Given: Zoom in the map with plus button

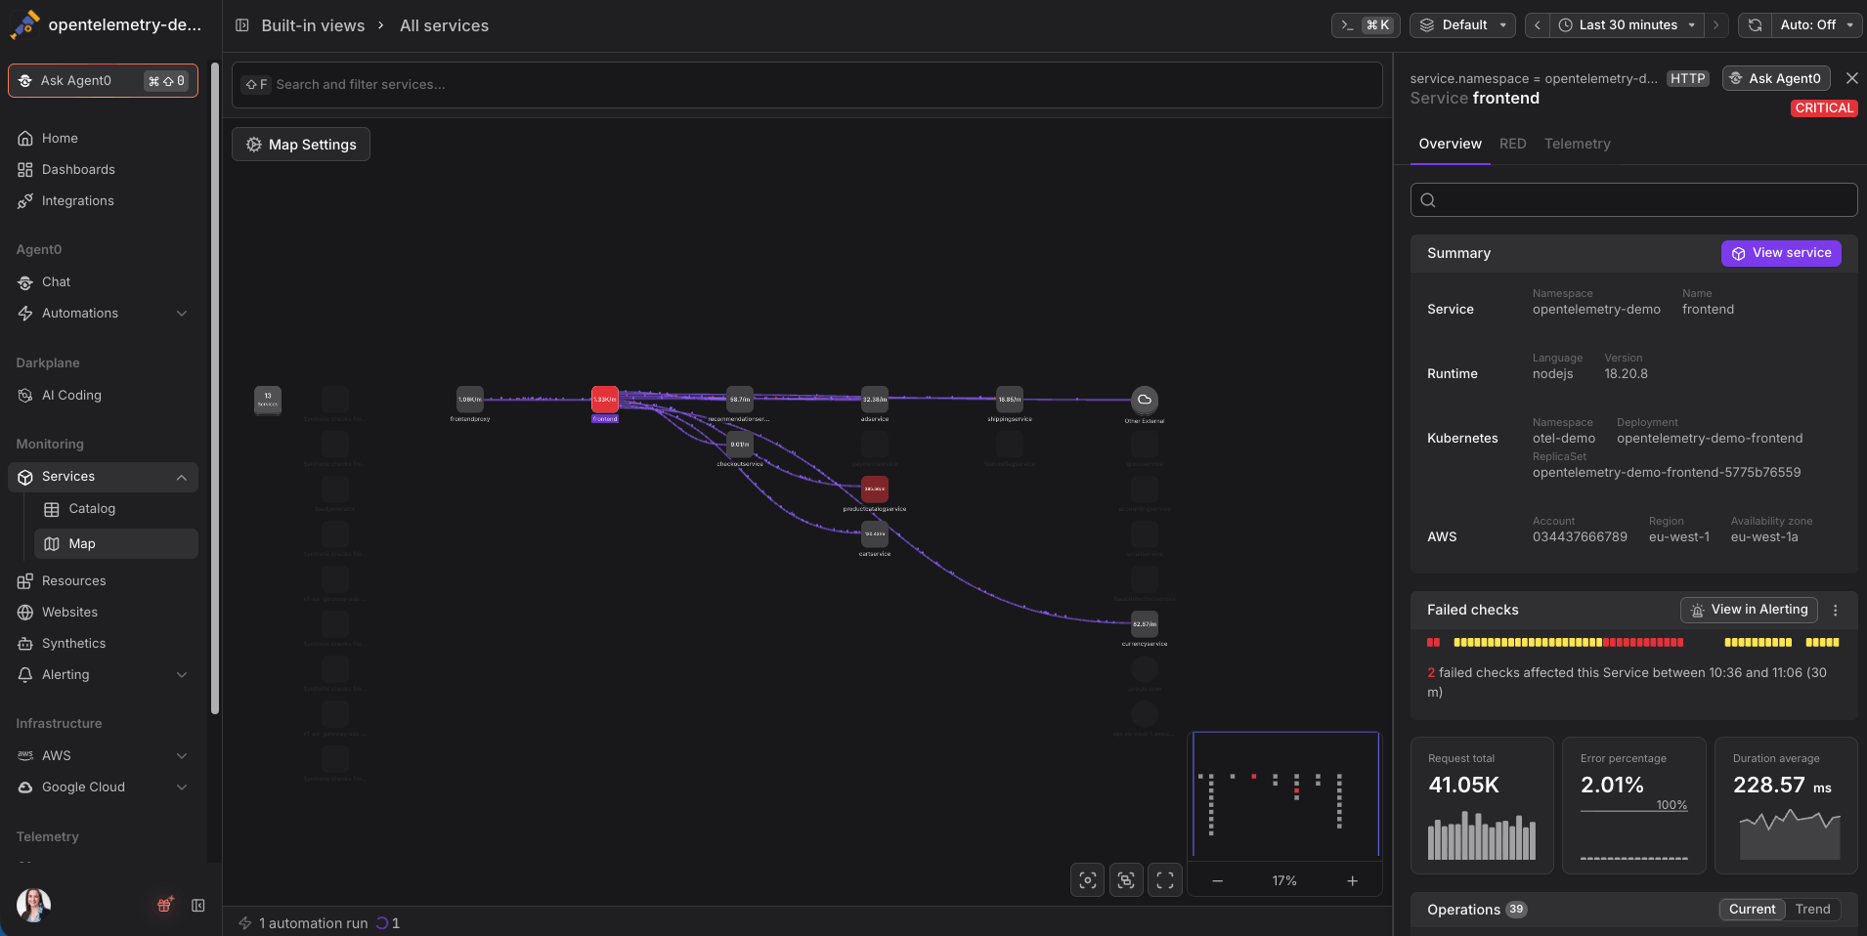Looking at the screenshot, I should pos(1352,880).
